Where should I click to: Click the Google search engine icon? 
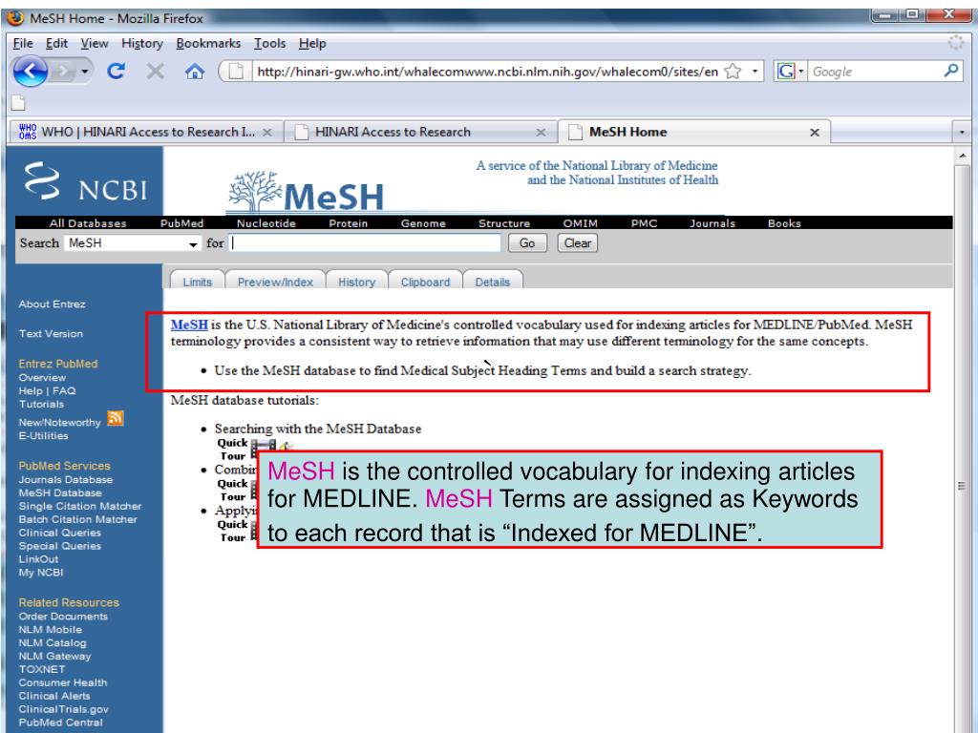click(x=786, y=71)
